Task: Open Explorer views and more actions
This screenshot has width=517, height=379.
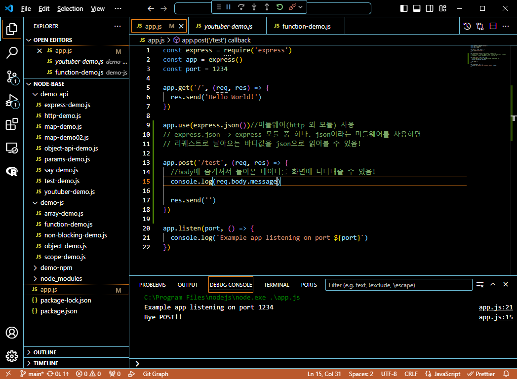Action: pyautogui.click(x=118, y=26)
